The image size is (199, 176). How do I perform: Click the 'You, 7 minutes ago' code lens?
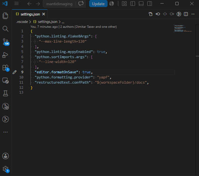[x=44, y=27]
